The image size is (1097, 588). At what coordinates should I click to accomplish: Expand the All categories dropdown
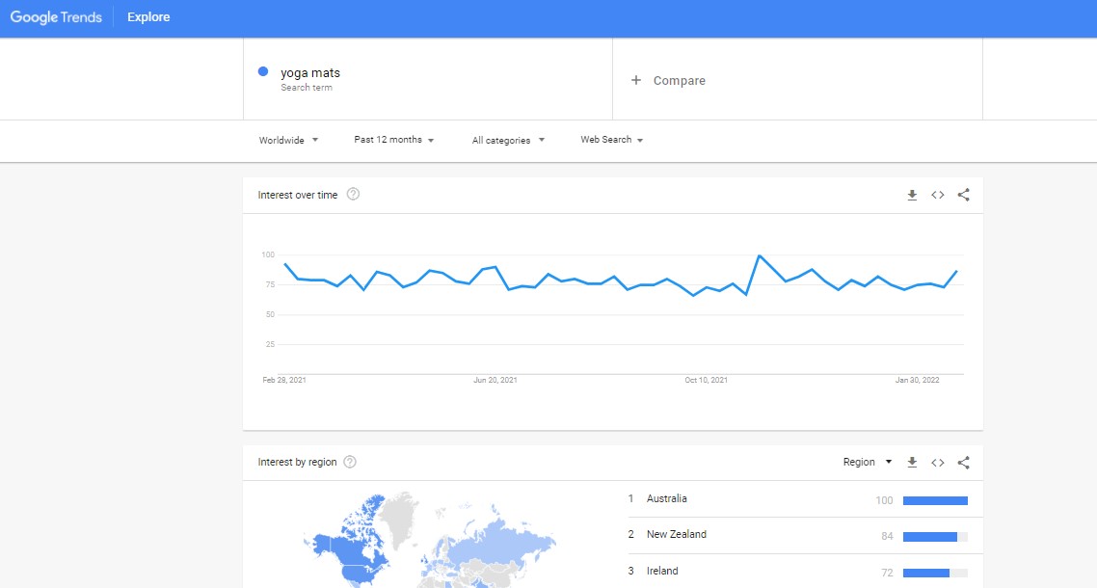(x=508, y=140)
